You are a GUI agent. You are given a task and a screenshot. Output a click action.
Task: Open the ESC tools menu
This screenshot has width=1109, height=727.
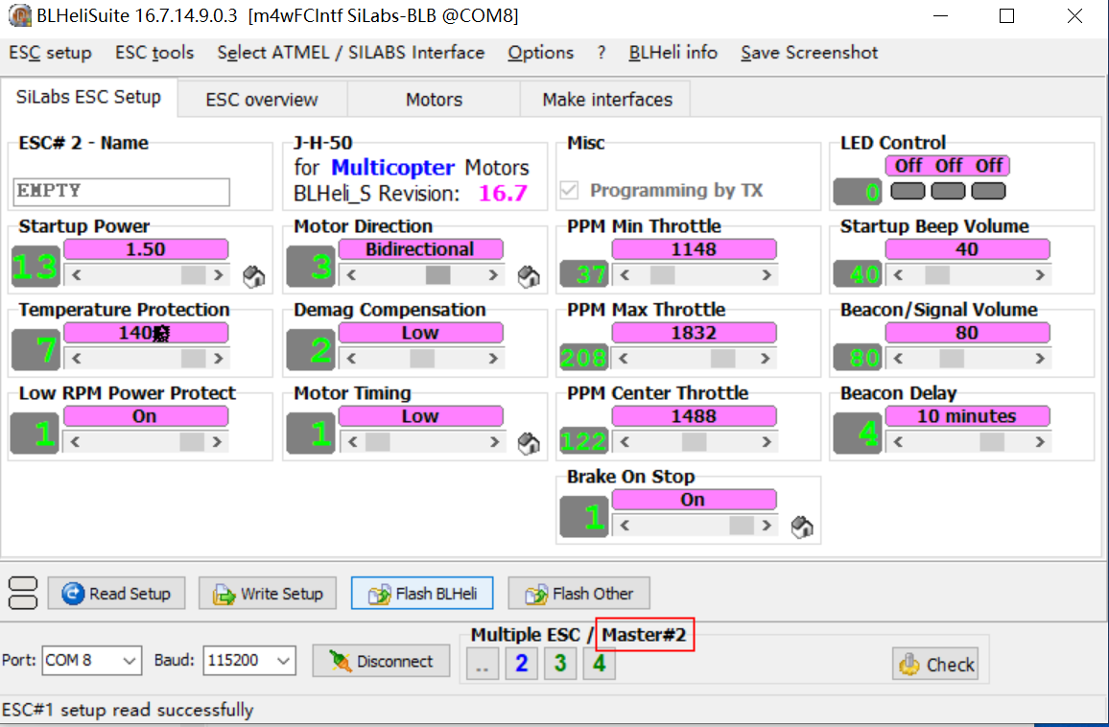(x=154, y=53)
